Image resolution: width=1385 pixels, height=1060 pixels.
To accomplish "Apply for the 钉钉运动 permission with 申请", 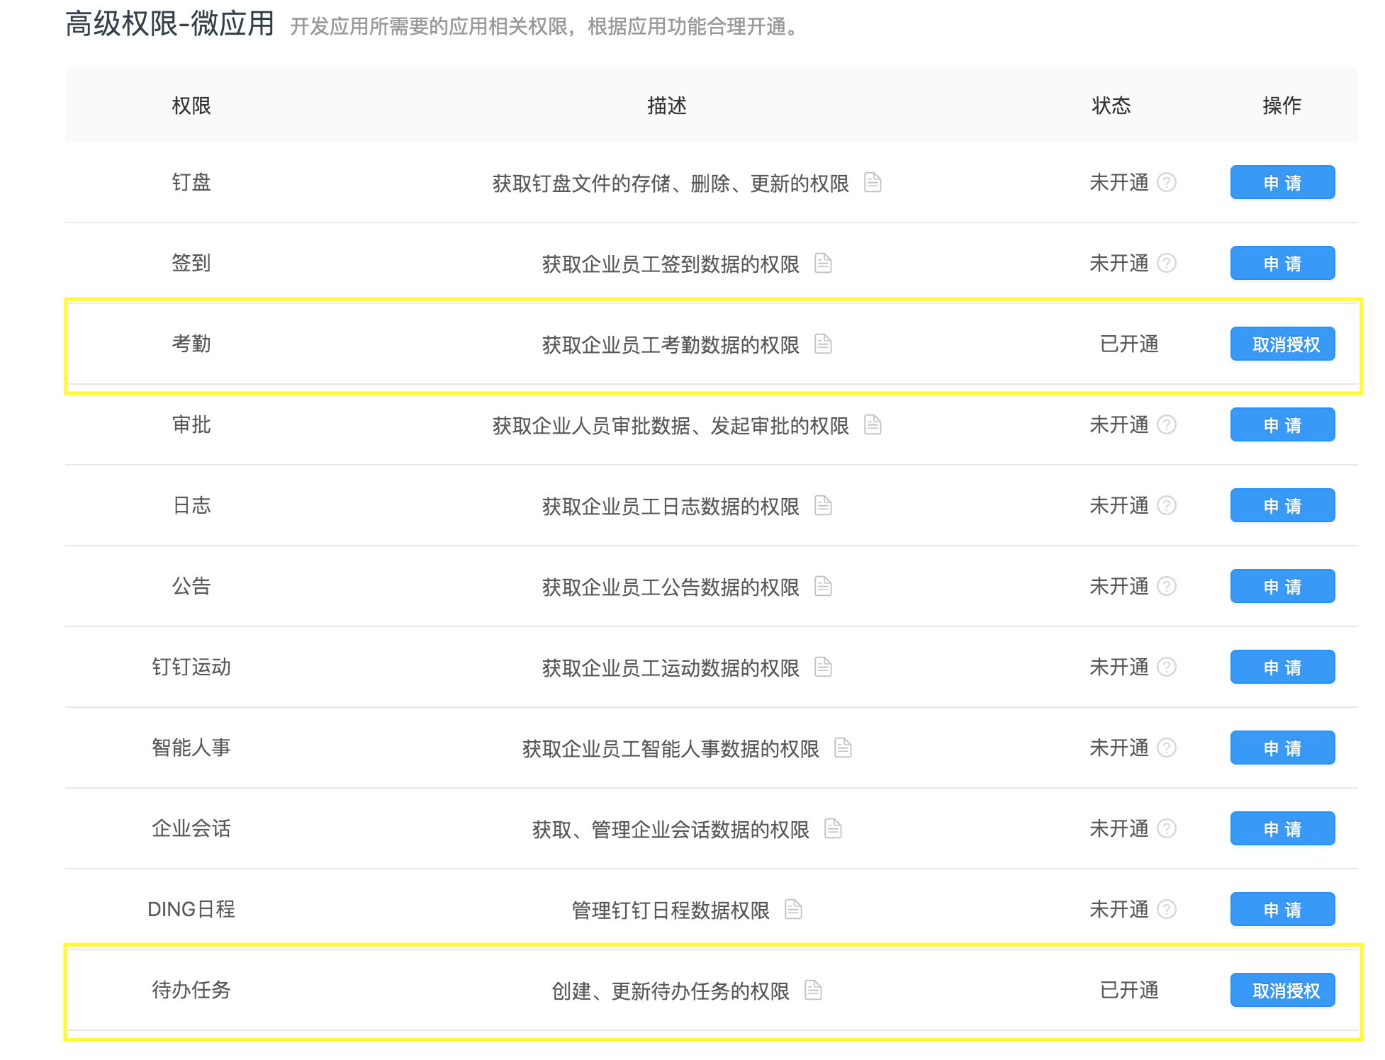I will click(x=1282, y=667).
